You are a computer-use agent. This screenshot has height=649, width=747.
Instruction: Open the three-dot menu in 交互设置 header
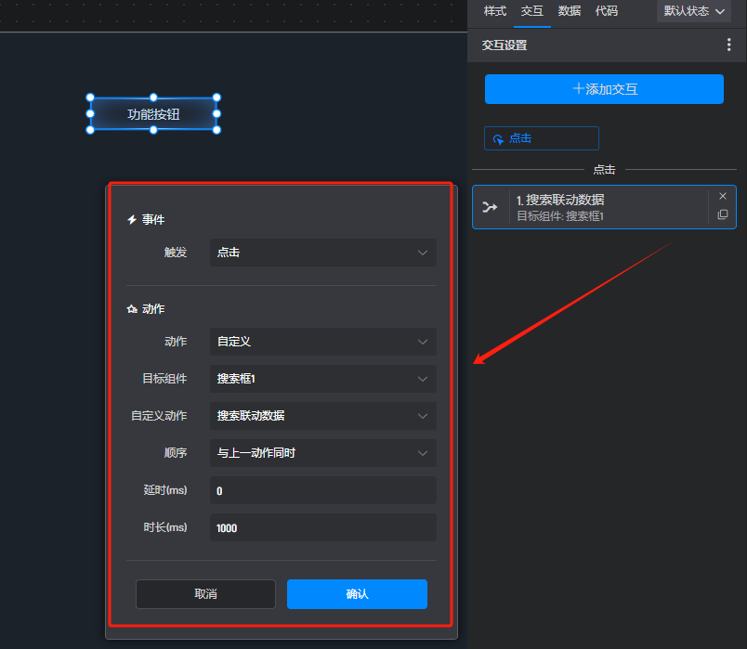point(728,45)
